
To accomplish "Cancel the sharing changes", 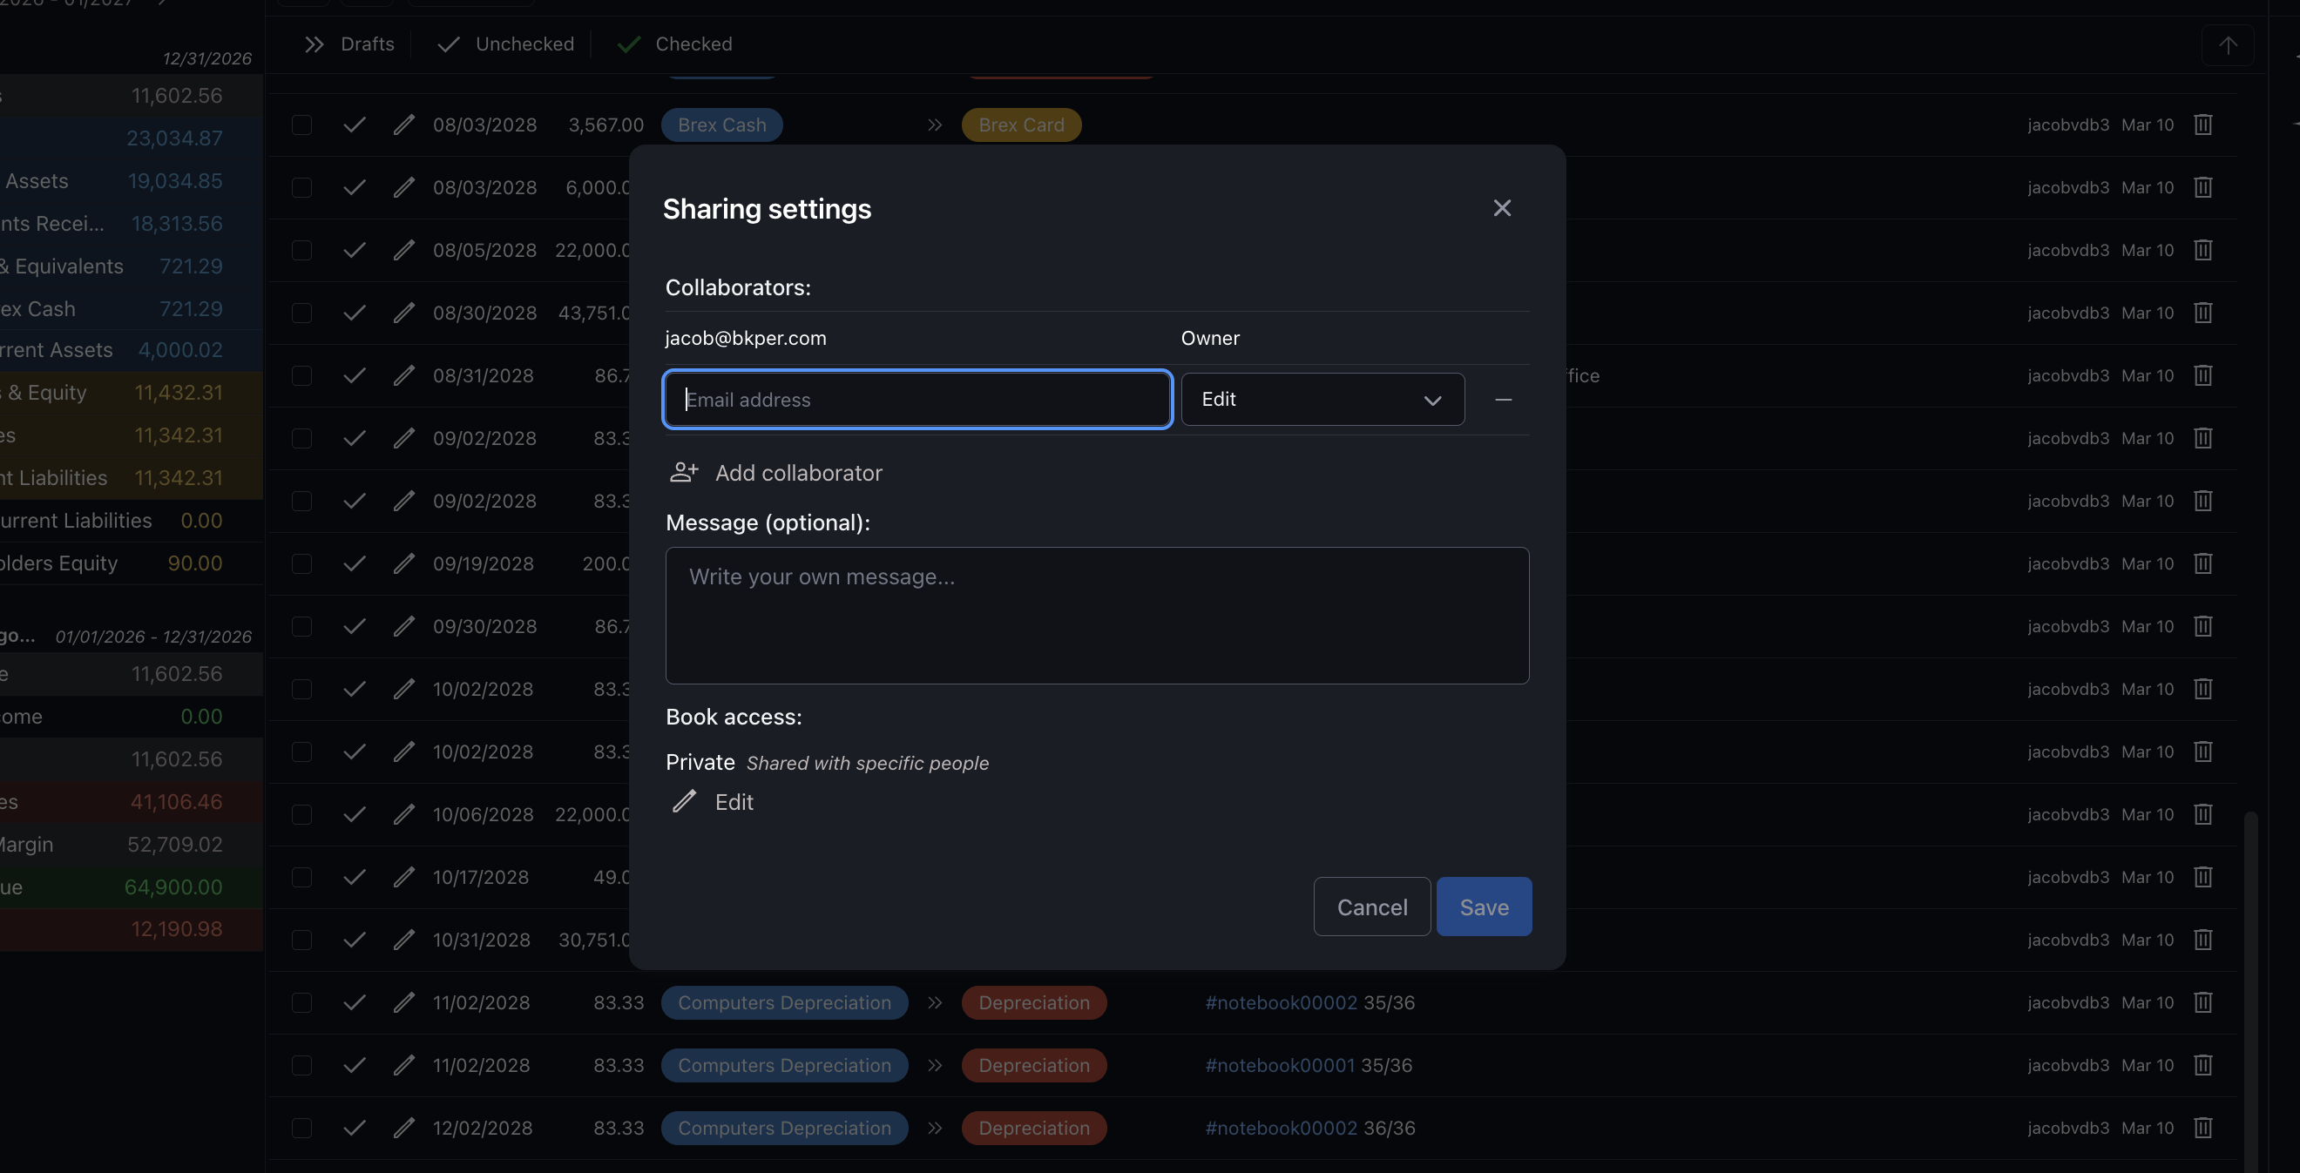I will [1371, 906].
